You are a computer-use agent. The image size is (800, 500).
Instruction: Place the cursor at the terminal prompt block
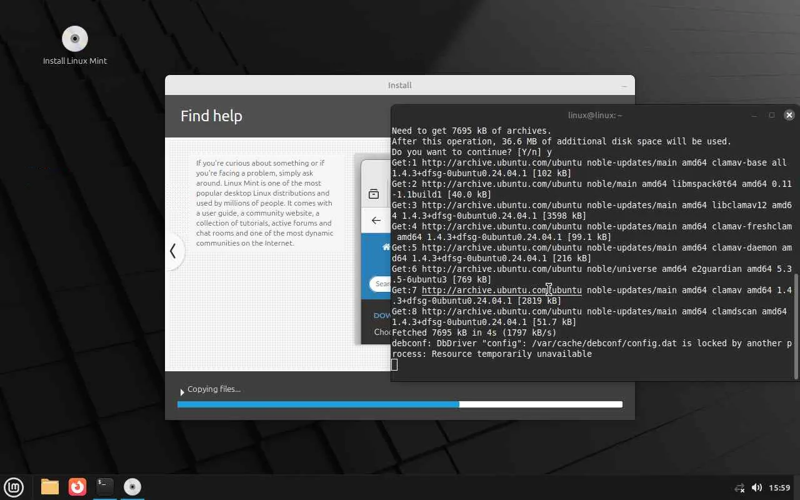394,364
